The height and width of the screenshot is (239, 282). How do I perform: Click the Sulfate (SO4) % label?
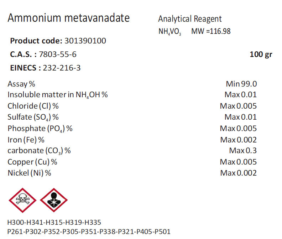tap(33, 117)
